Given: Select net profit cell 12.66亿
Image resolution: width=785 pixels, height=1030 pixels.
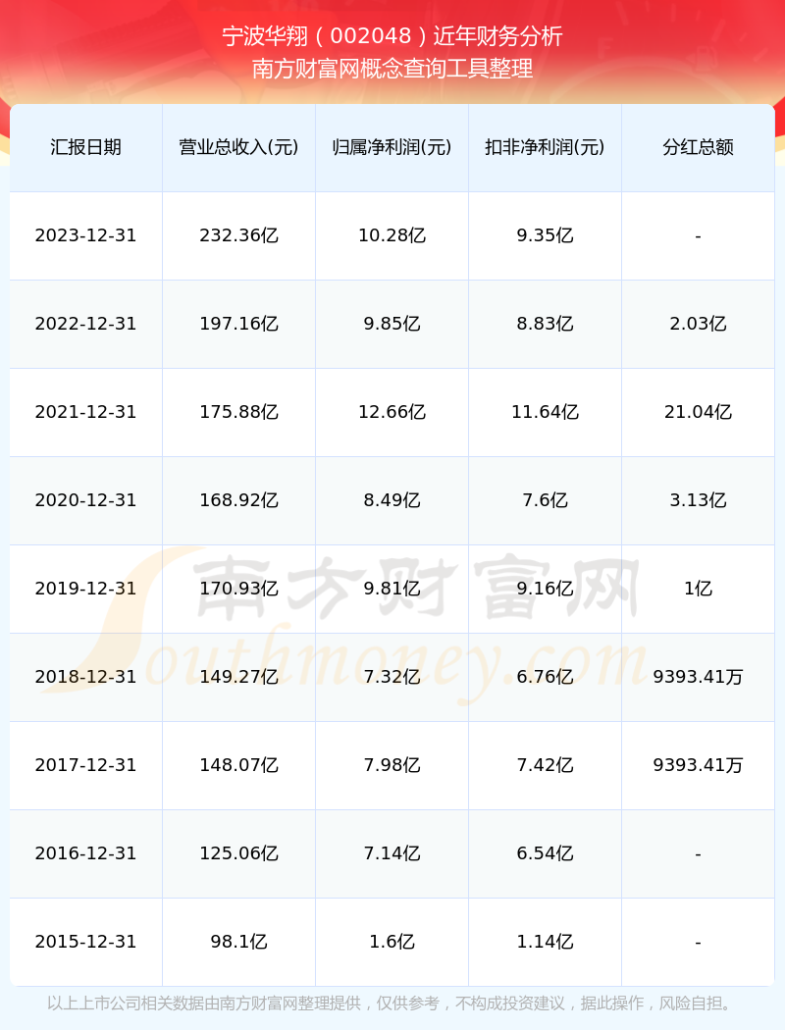Looking at the screenshot, I should (x=392, y=412).
